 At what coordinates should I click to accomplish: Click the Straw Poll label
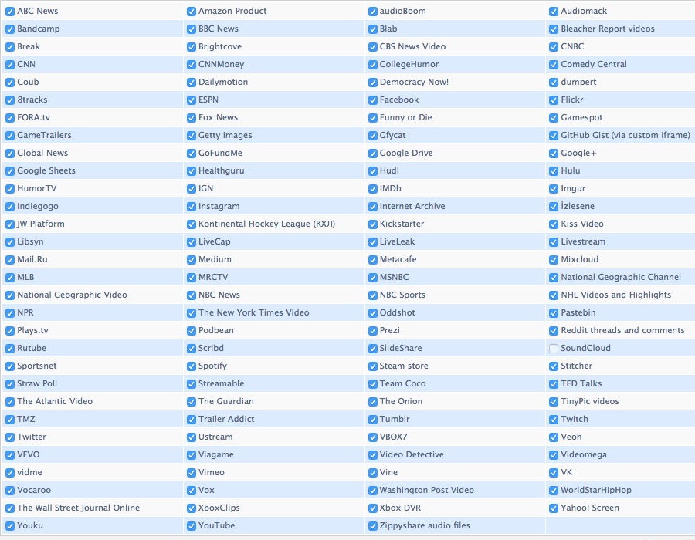[x=37, y=383]
